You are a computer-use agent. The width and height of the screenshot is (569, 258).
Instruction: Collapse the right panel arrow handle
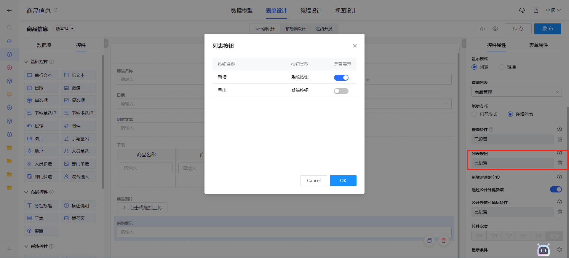click(464, 43)
